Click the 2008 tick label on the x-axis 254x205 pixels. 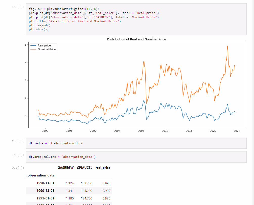[141, 131]
